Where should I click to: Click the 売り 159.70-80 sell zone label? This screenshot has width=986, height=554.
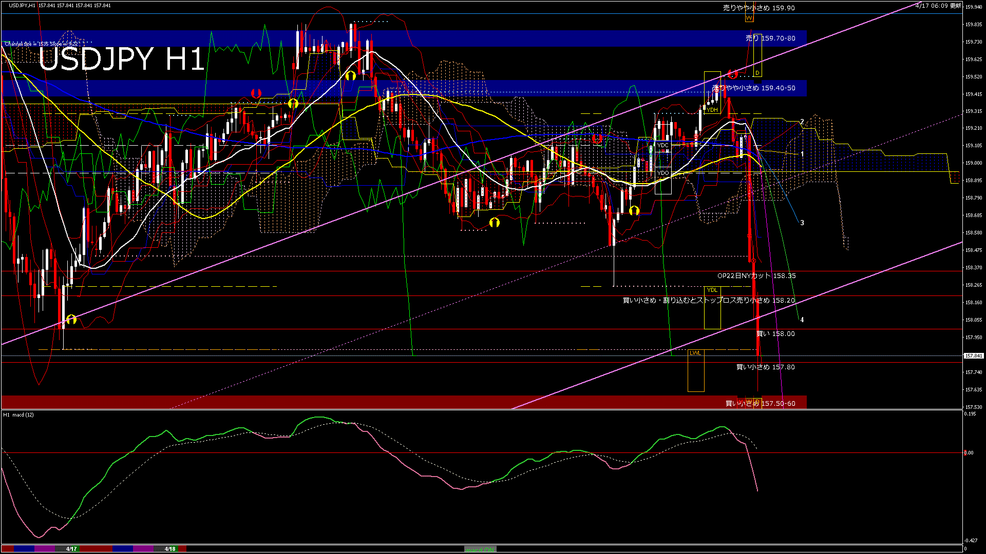pos(770,38)
